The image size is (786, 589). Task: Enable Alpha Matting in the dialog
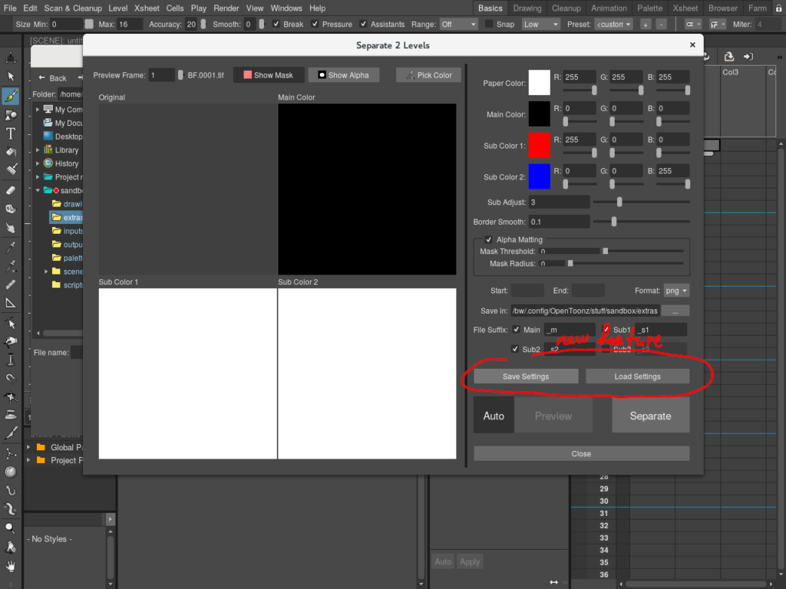[489, 239]
